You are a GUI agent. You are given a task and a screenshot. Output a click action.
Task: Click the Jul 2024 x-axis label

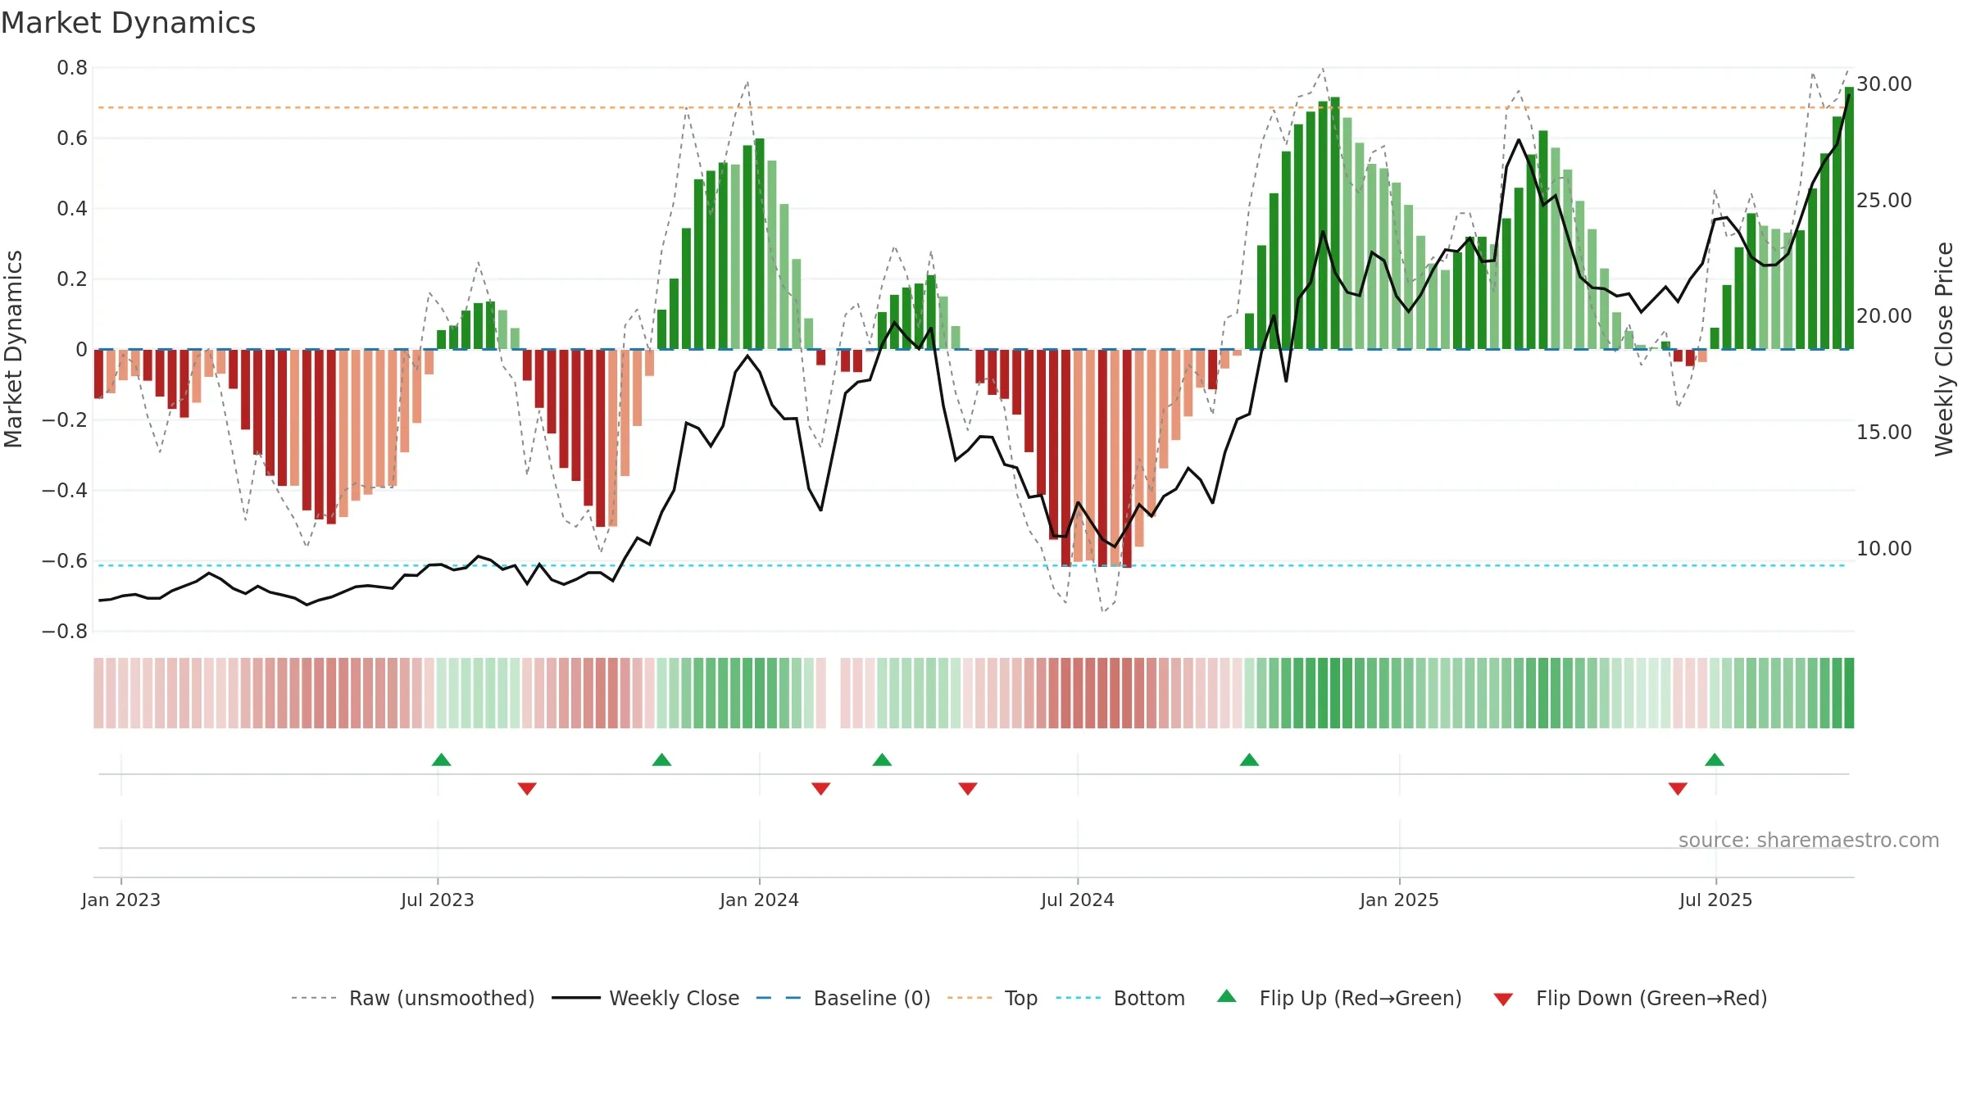pyautogui.click(x=1078, y=900)
